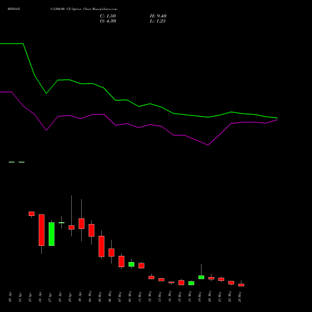The image size is (312, 312).
Task: Click the 24 Apr date label
Action: coord(40,297)
